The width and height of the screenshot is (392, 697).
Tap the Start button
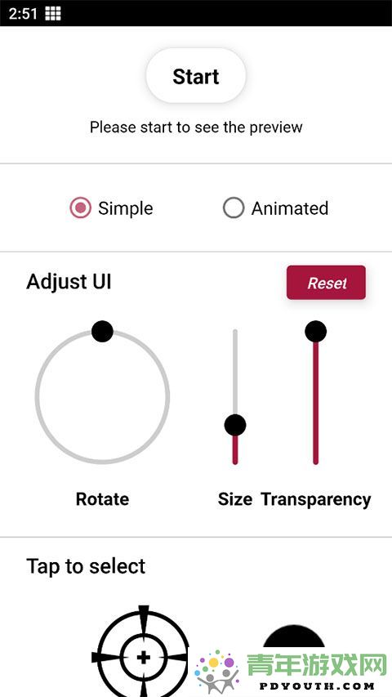pyautogui.click(x=195, y=76)
